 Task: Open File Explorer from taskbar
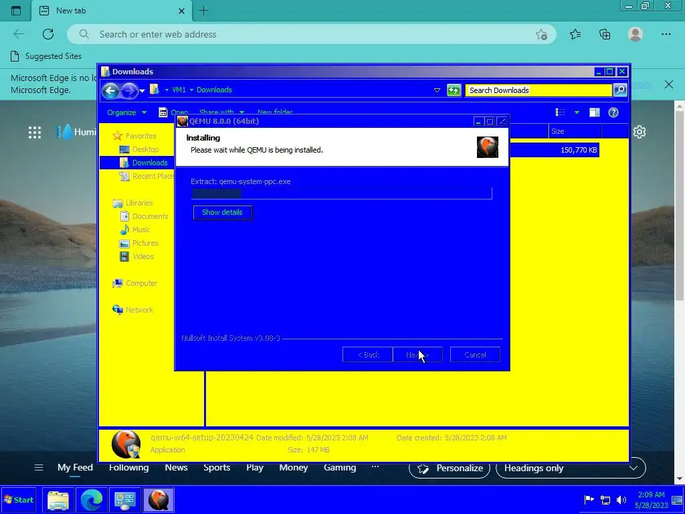[58, 500]
